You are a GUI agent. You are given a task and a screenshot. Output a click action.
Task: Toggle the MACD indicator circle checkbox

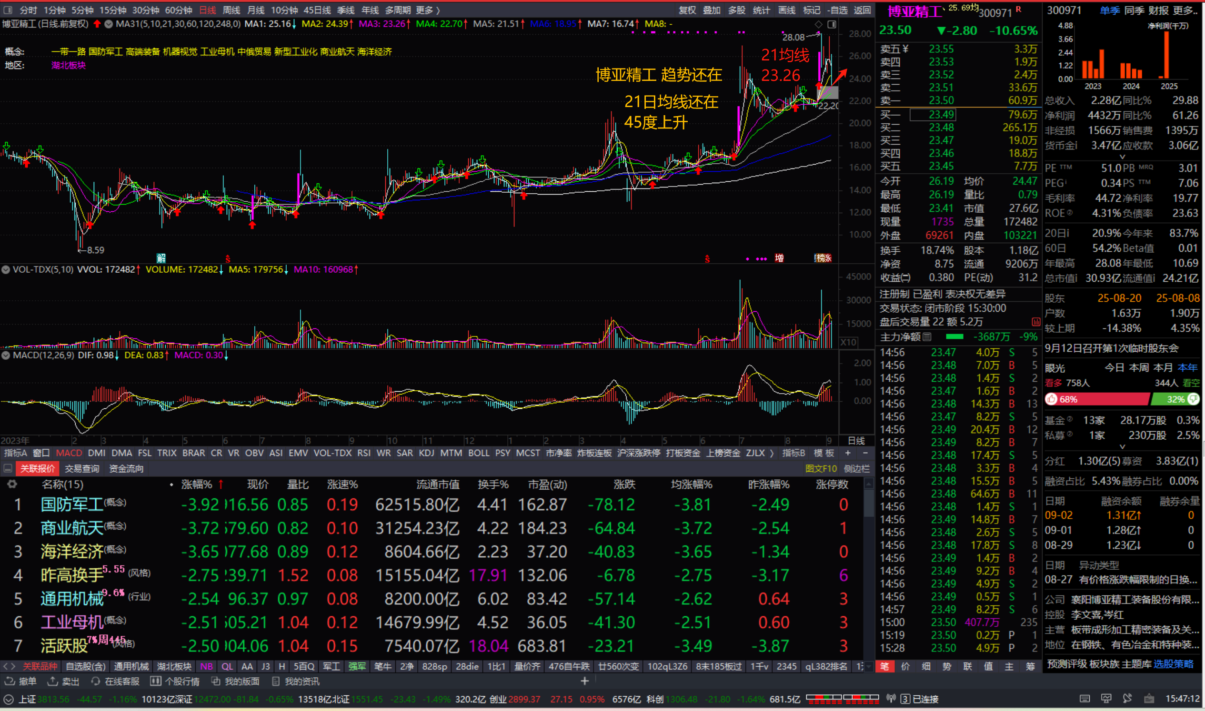coord(6,355)
